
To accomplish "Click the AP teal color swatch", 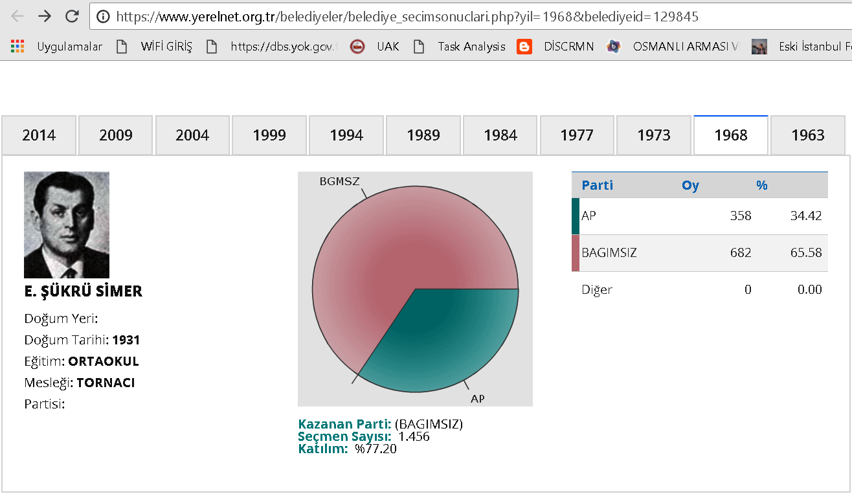I will tap(576, 216).
